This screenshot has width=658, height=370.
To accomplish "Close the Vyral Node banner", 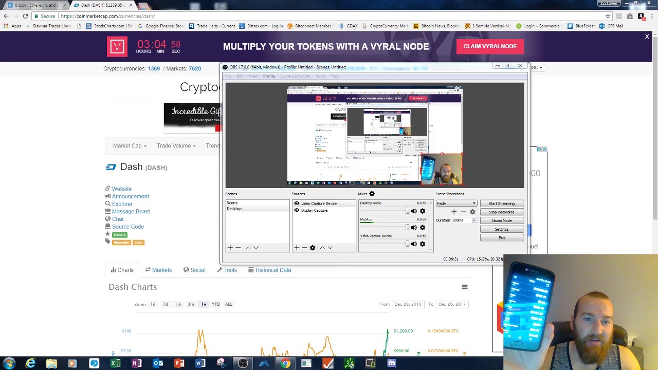I will (x=647, y=36).
